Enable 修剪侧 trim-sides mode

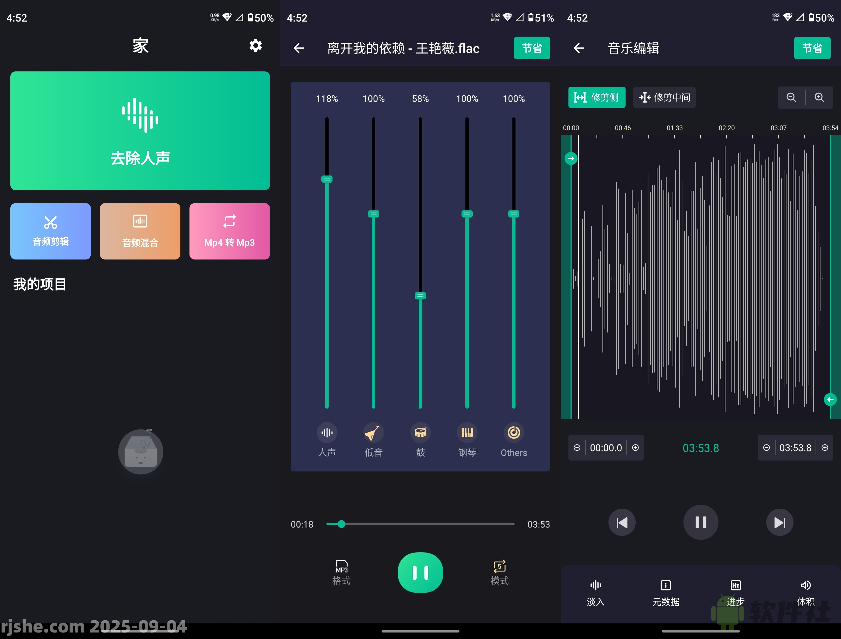pos(596,97)
